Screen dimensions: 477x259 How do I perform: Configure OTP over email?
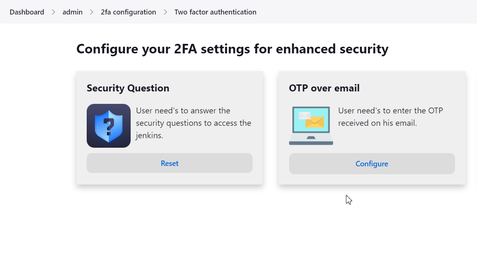(x=372, y=164)
